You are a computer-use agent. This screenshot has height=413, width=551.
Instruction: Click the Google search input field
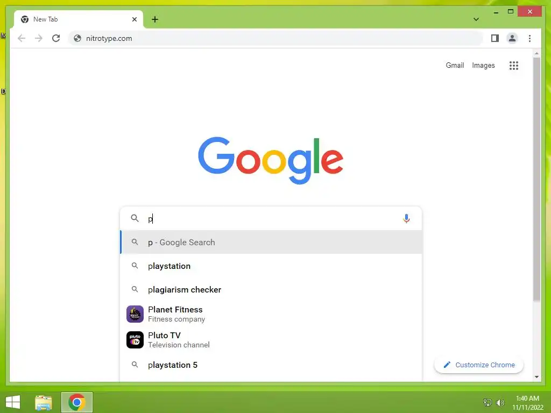(271, 218)
